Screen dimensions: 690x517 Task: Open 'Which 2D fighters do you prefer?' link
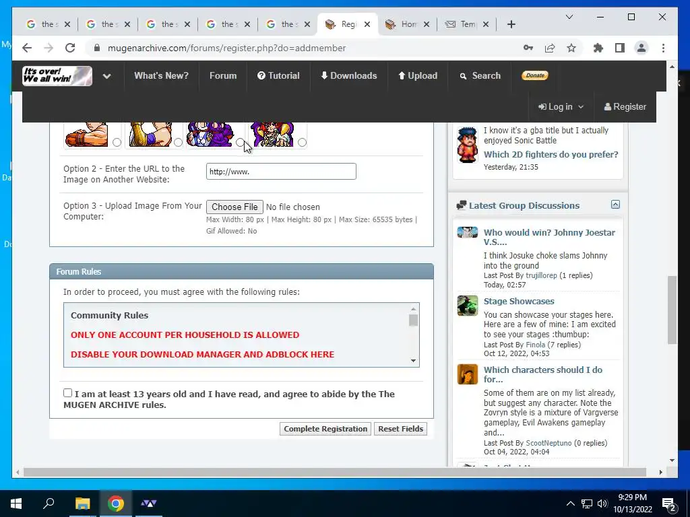click(551, 154)
